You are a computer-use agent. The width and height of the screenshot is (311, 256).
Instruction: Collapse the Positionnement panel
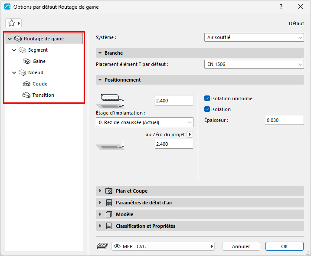[100, 80]
